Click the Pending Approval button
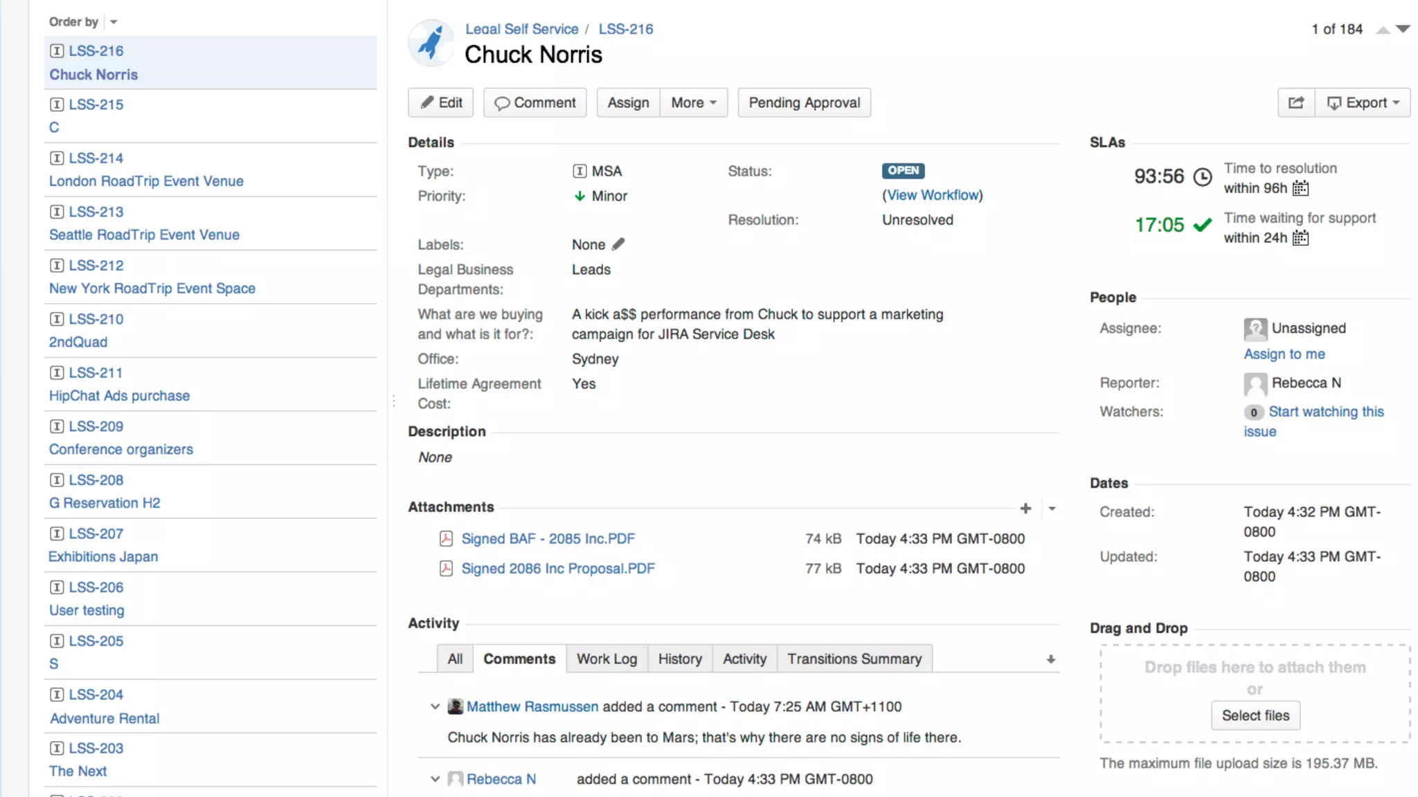 coord(804,102)
